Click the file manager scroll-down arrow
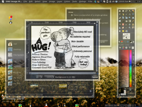142x107 pixels. point(91,91)
